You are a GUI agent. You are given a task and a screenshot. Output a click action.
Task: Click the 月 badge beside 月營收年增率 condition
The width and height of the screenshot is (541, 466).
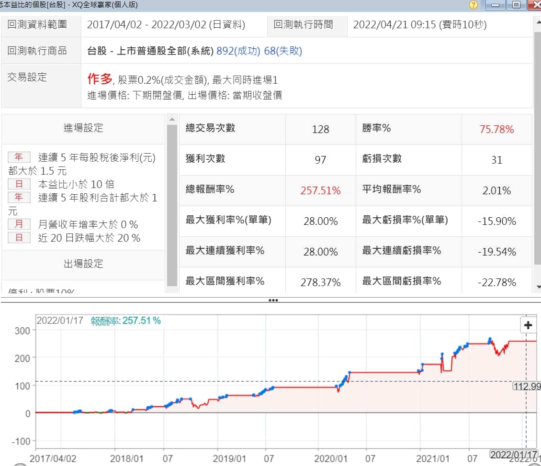(19, 224)
